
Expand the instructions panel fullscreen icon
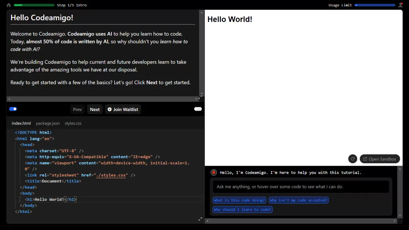[201, 97]
